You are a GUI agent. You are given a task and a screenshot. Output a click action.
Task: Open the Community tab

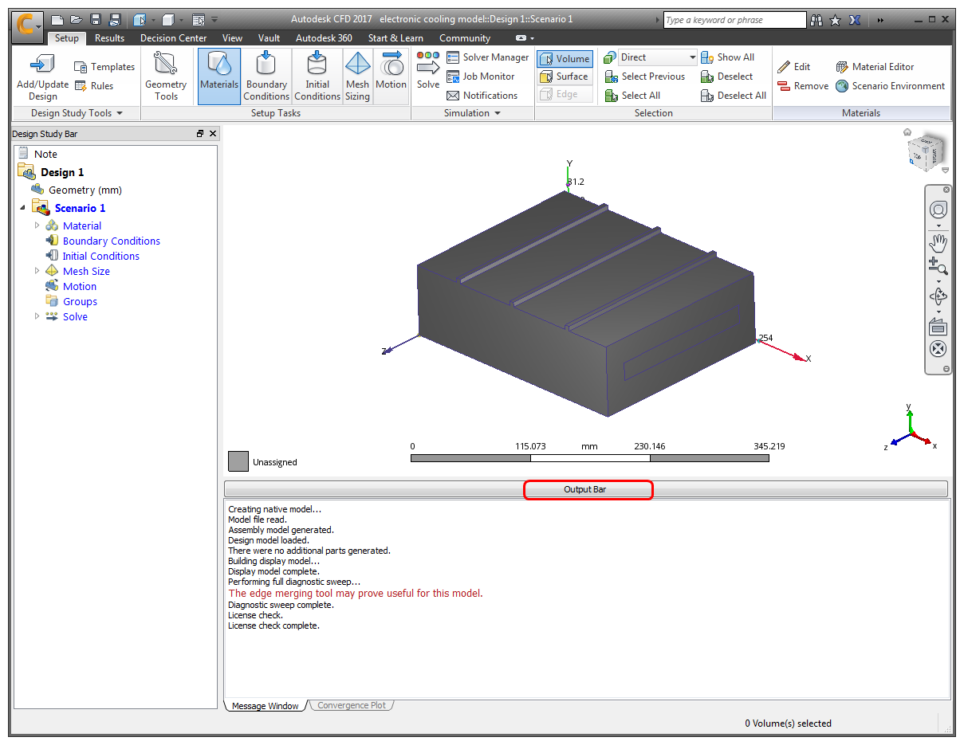pos(465,38)
